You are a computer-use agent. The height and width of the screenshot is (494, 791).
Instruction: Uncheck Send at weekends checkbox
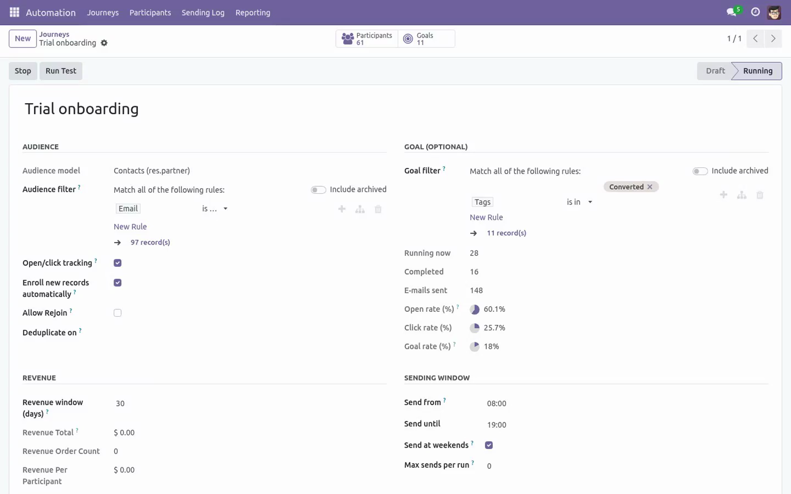(489, 445)
